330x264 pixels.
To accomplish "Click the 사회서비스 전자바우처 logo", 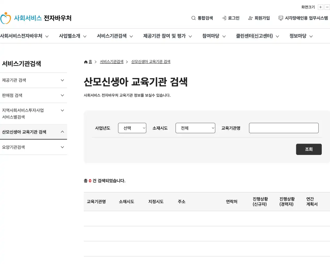I will [x=36, y=18].
